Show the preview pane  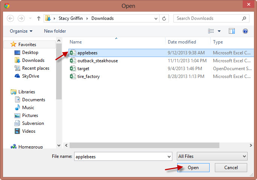tap(231, 31)
